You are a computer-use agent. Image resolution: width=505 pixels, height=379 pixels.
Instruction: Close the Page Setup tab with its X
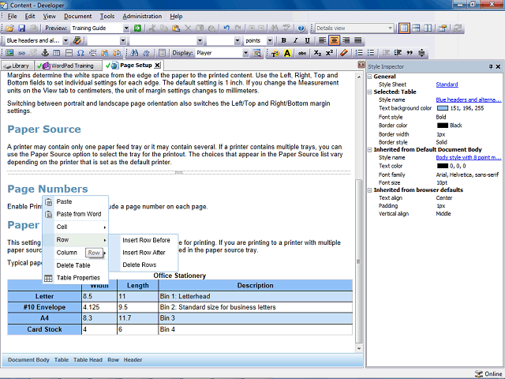(157, 66)
